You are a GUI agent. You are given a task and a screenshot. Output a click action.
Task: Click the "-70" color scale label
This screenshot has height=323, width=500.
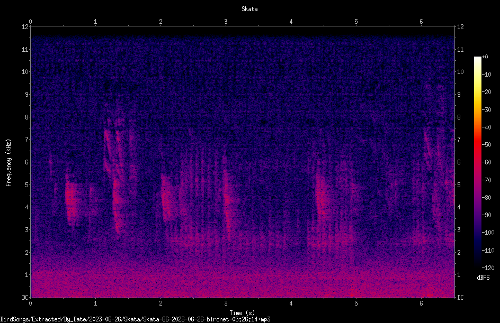[x=487, y=180]
